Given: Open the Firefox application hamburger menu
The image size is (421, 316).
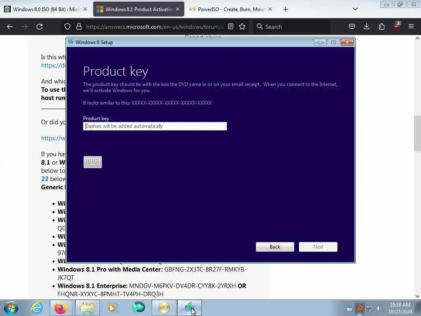Looking at the screenshot, I should pyautogui.click(x=411, y=26).
